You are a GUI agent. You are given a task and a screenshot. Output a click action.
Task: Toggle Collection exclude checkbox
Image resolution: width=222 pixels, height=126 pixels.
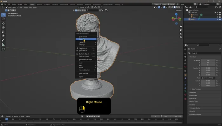tap(215, 12)
